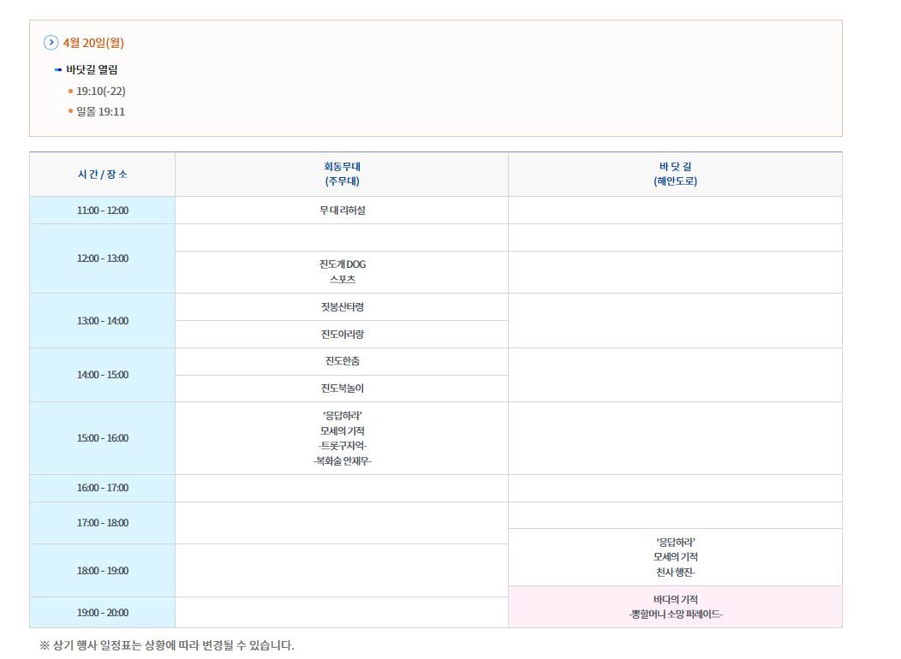This screenshot has width=901, height=659.
Task: Expand the 바닷길 열림 list item
Action: 88,70
